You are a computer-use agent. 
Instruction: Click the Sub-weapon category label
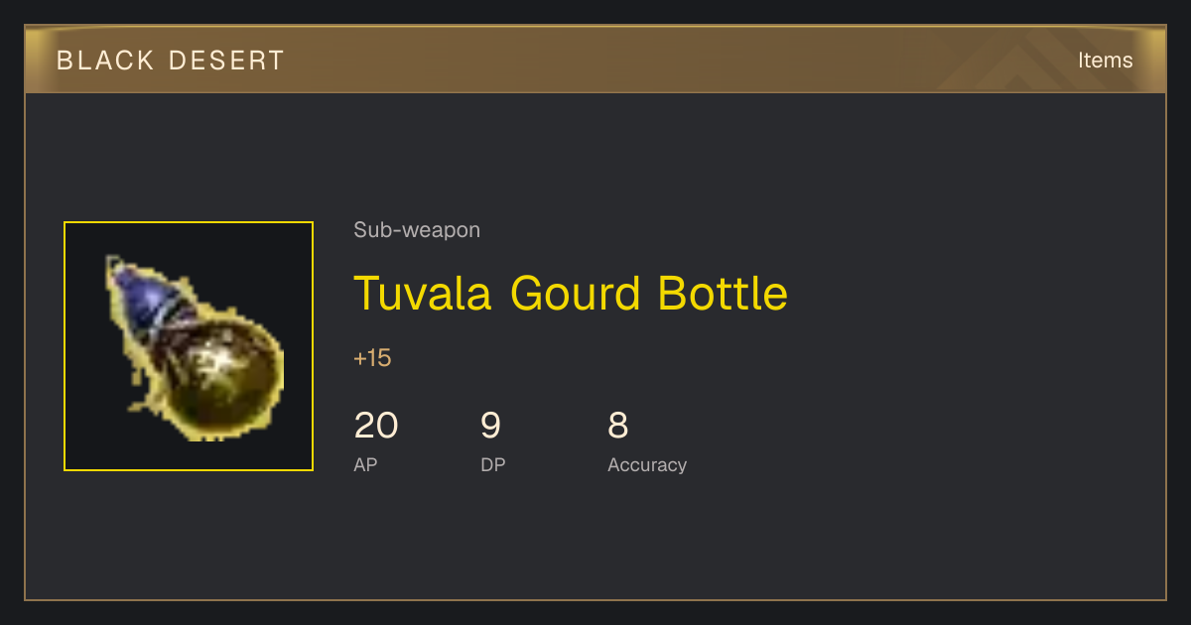(417, 230)
